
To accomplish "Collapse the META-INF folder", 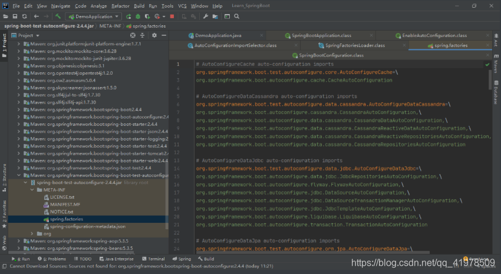I will pos(32,190).
